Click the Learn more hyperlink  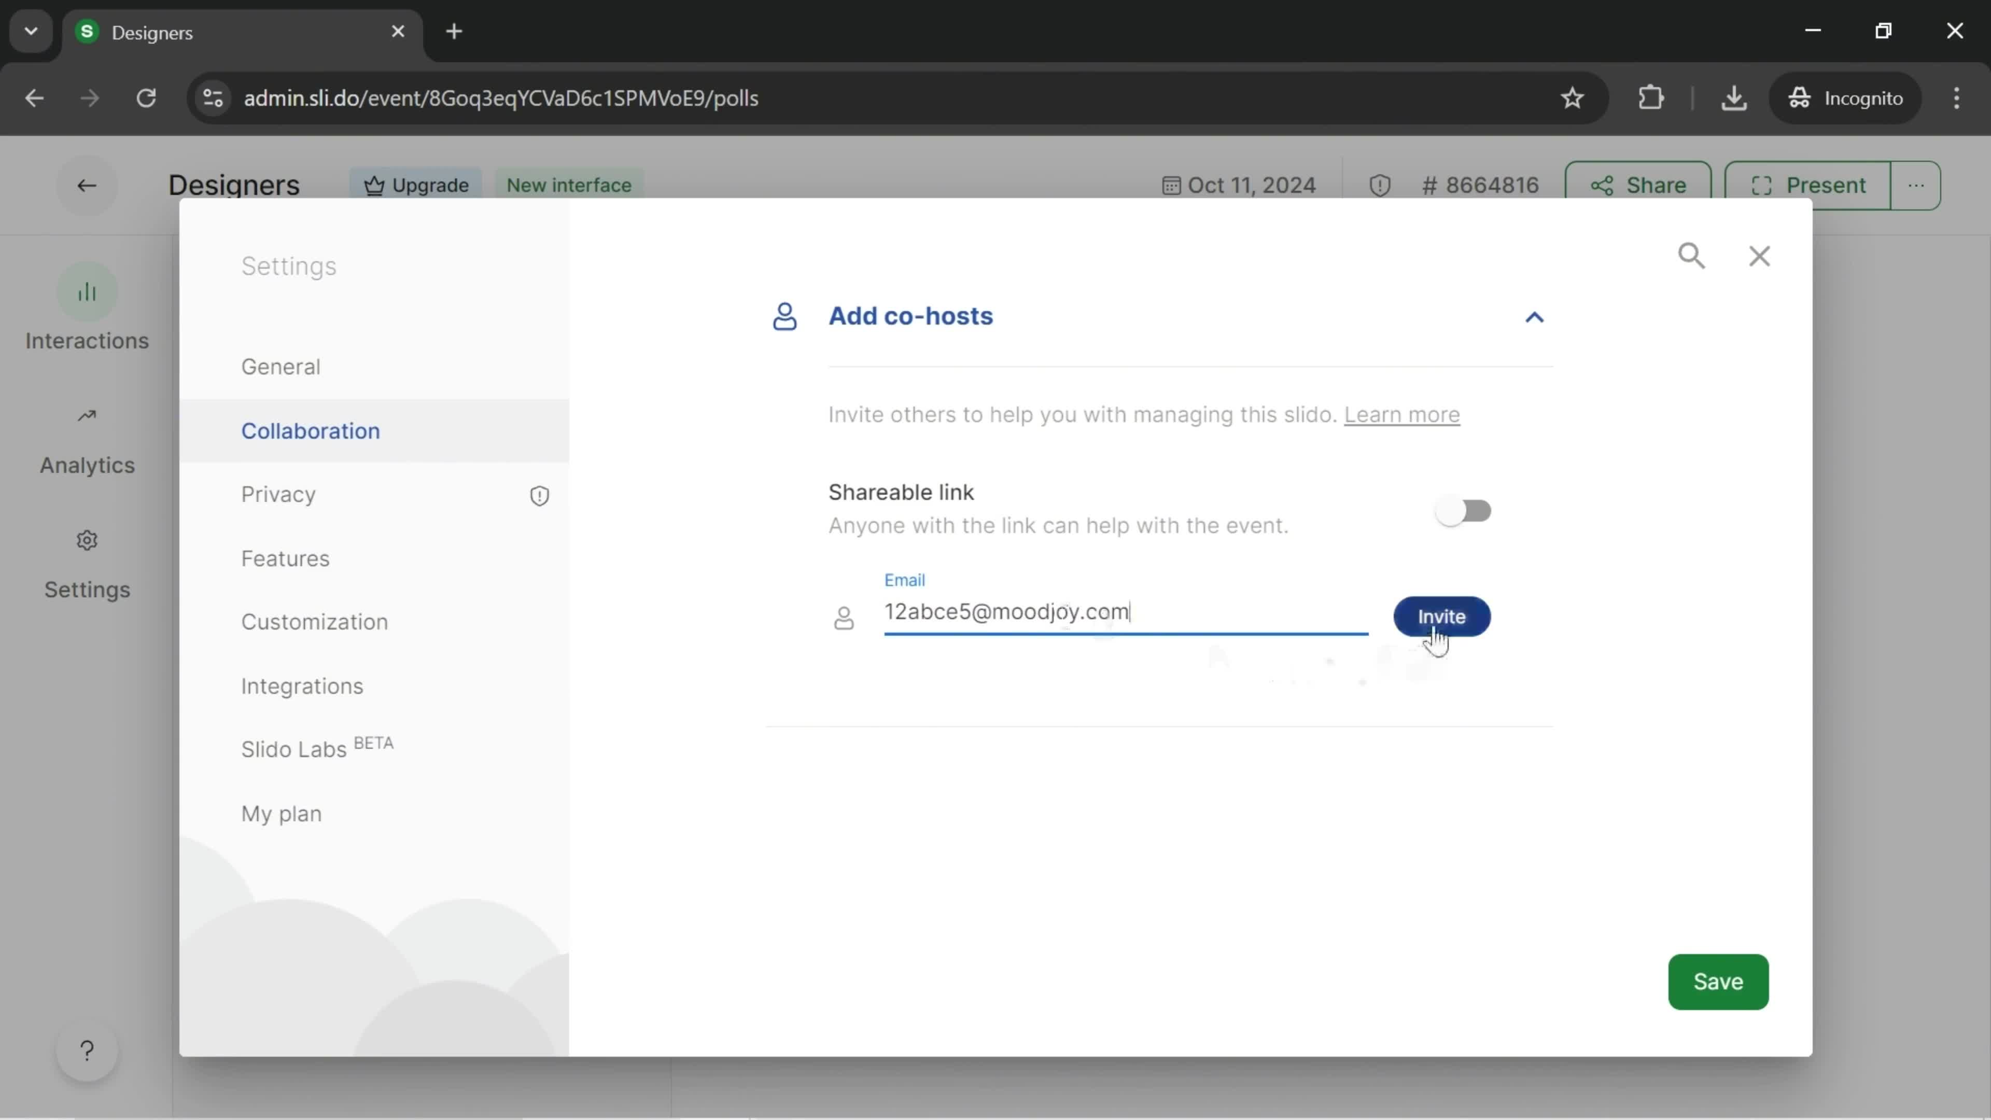coord(1401,414)
